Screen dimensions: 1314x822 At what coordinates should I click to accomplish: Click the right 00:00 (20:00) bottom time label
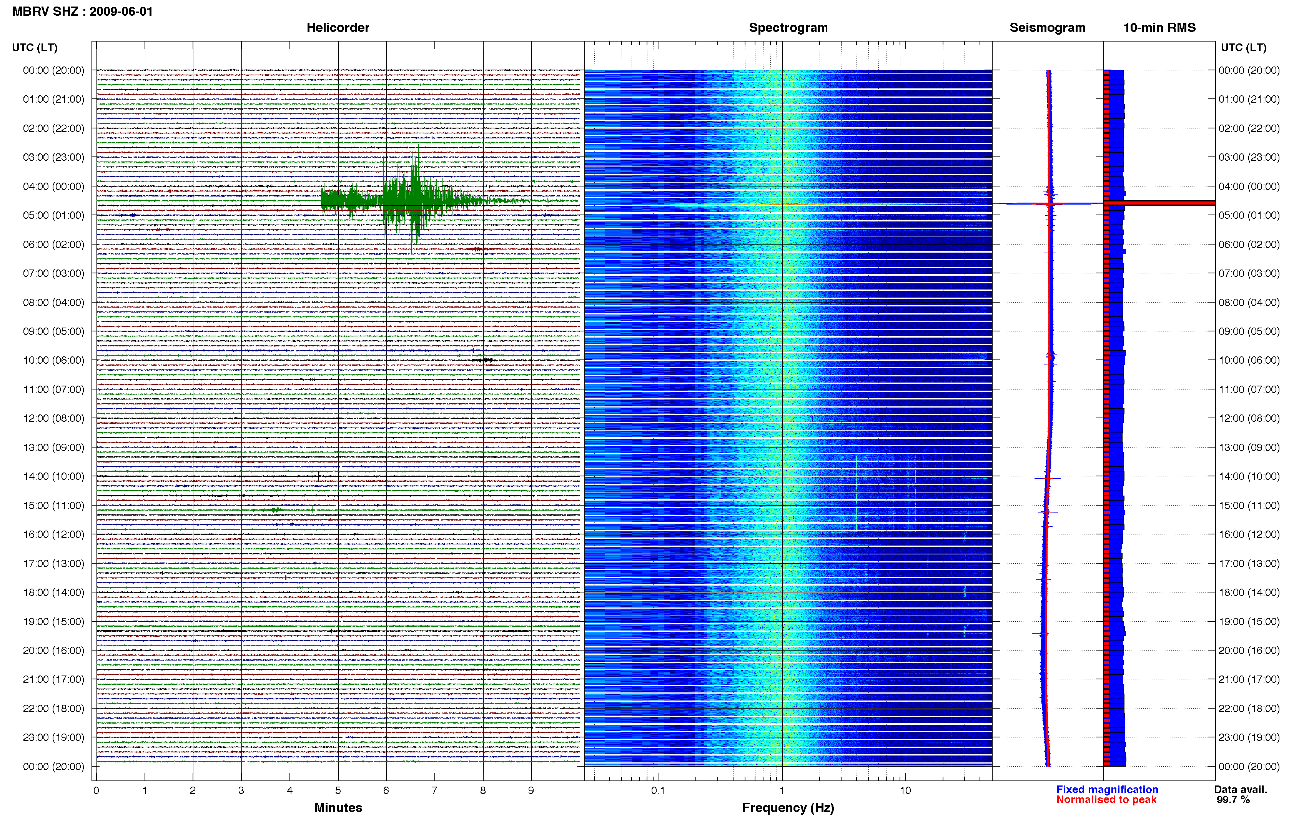click(x=1249, y=767)
